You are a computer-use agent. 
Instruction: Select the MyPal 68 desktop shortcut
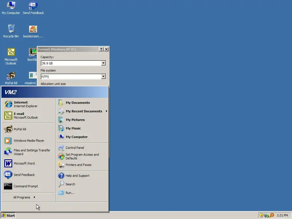point(11,78)
